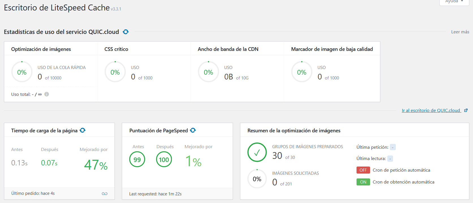Click the '0B' CDN bandwidth usage value
This screenshot has height=203, width=473.
[x=229, y=77]
